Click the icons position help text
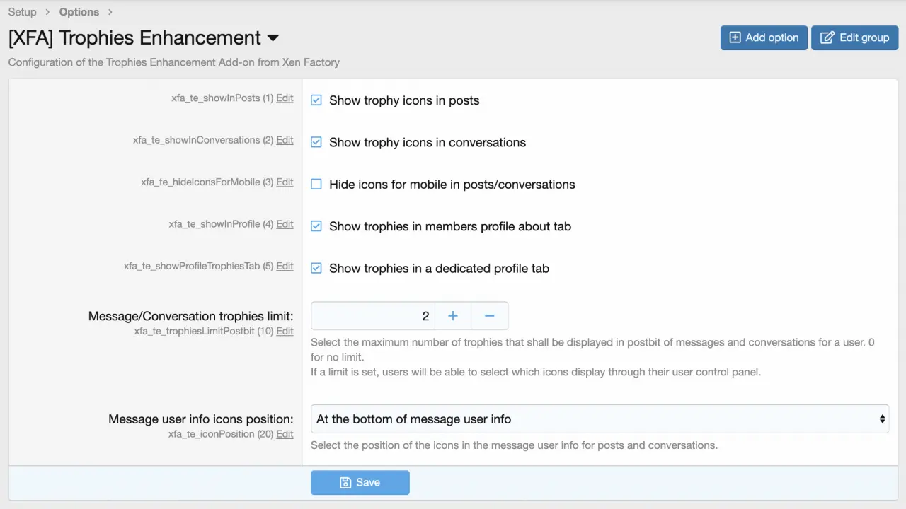This screenshot has height=509, width=906. [x=514, y=445]
